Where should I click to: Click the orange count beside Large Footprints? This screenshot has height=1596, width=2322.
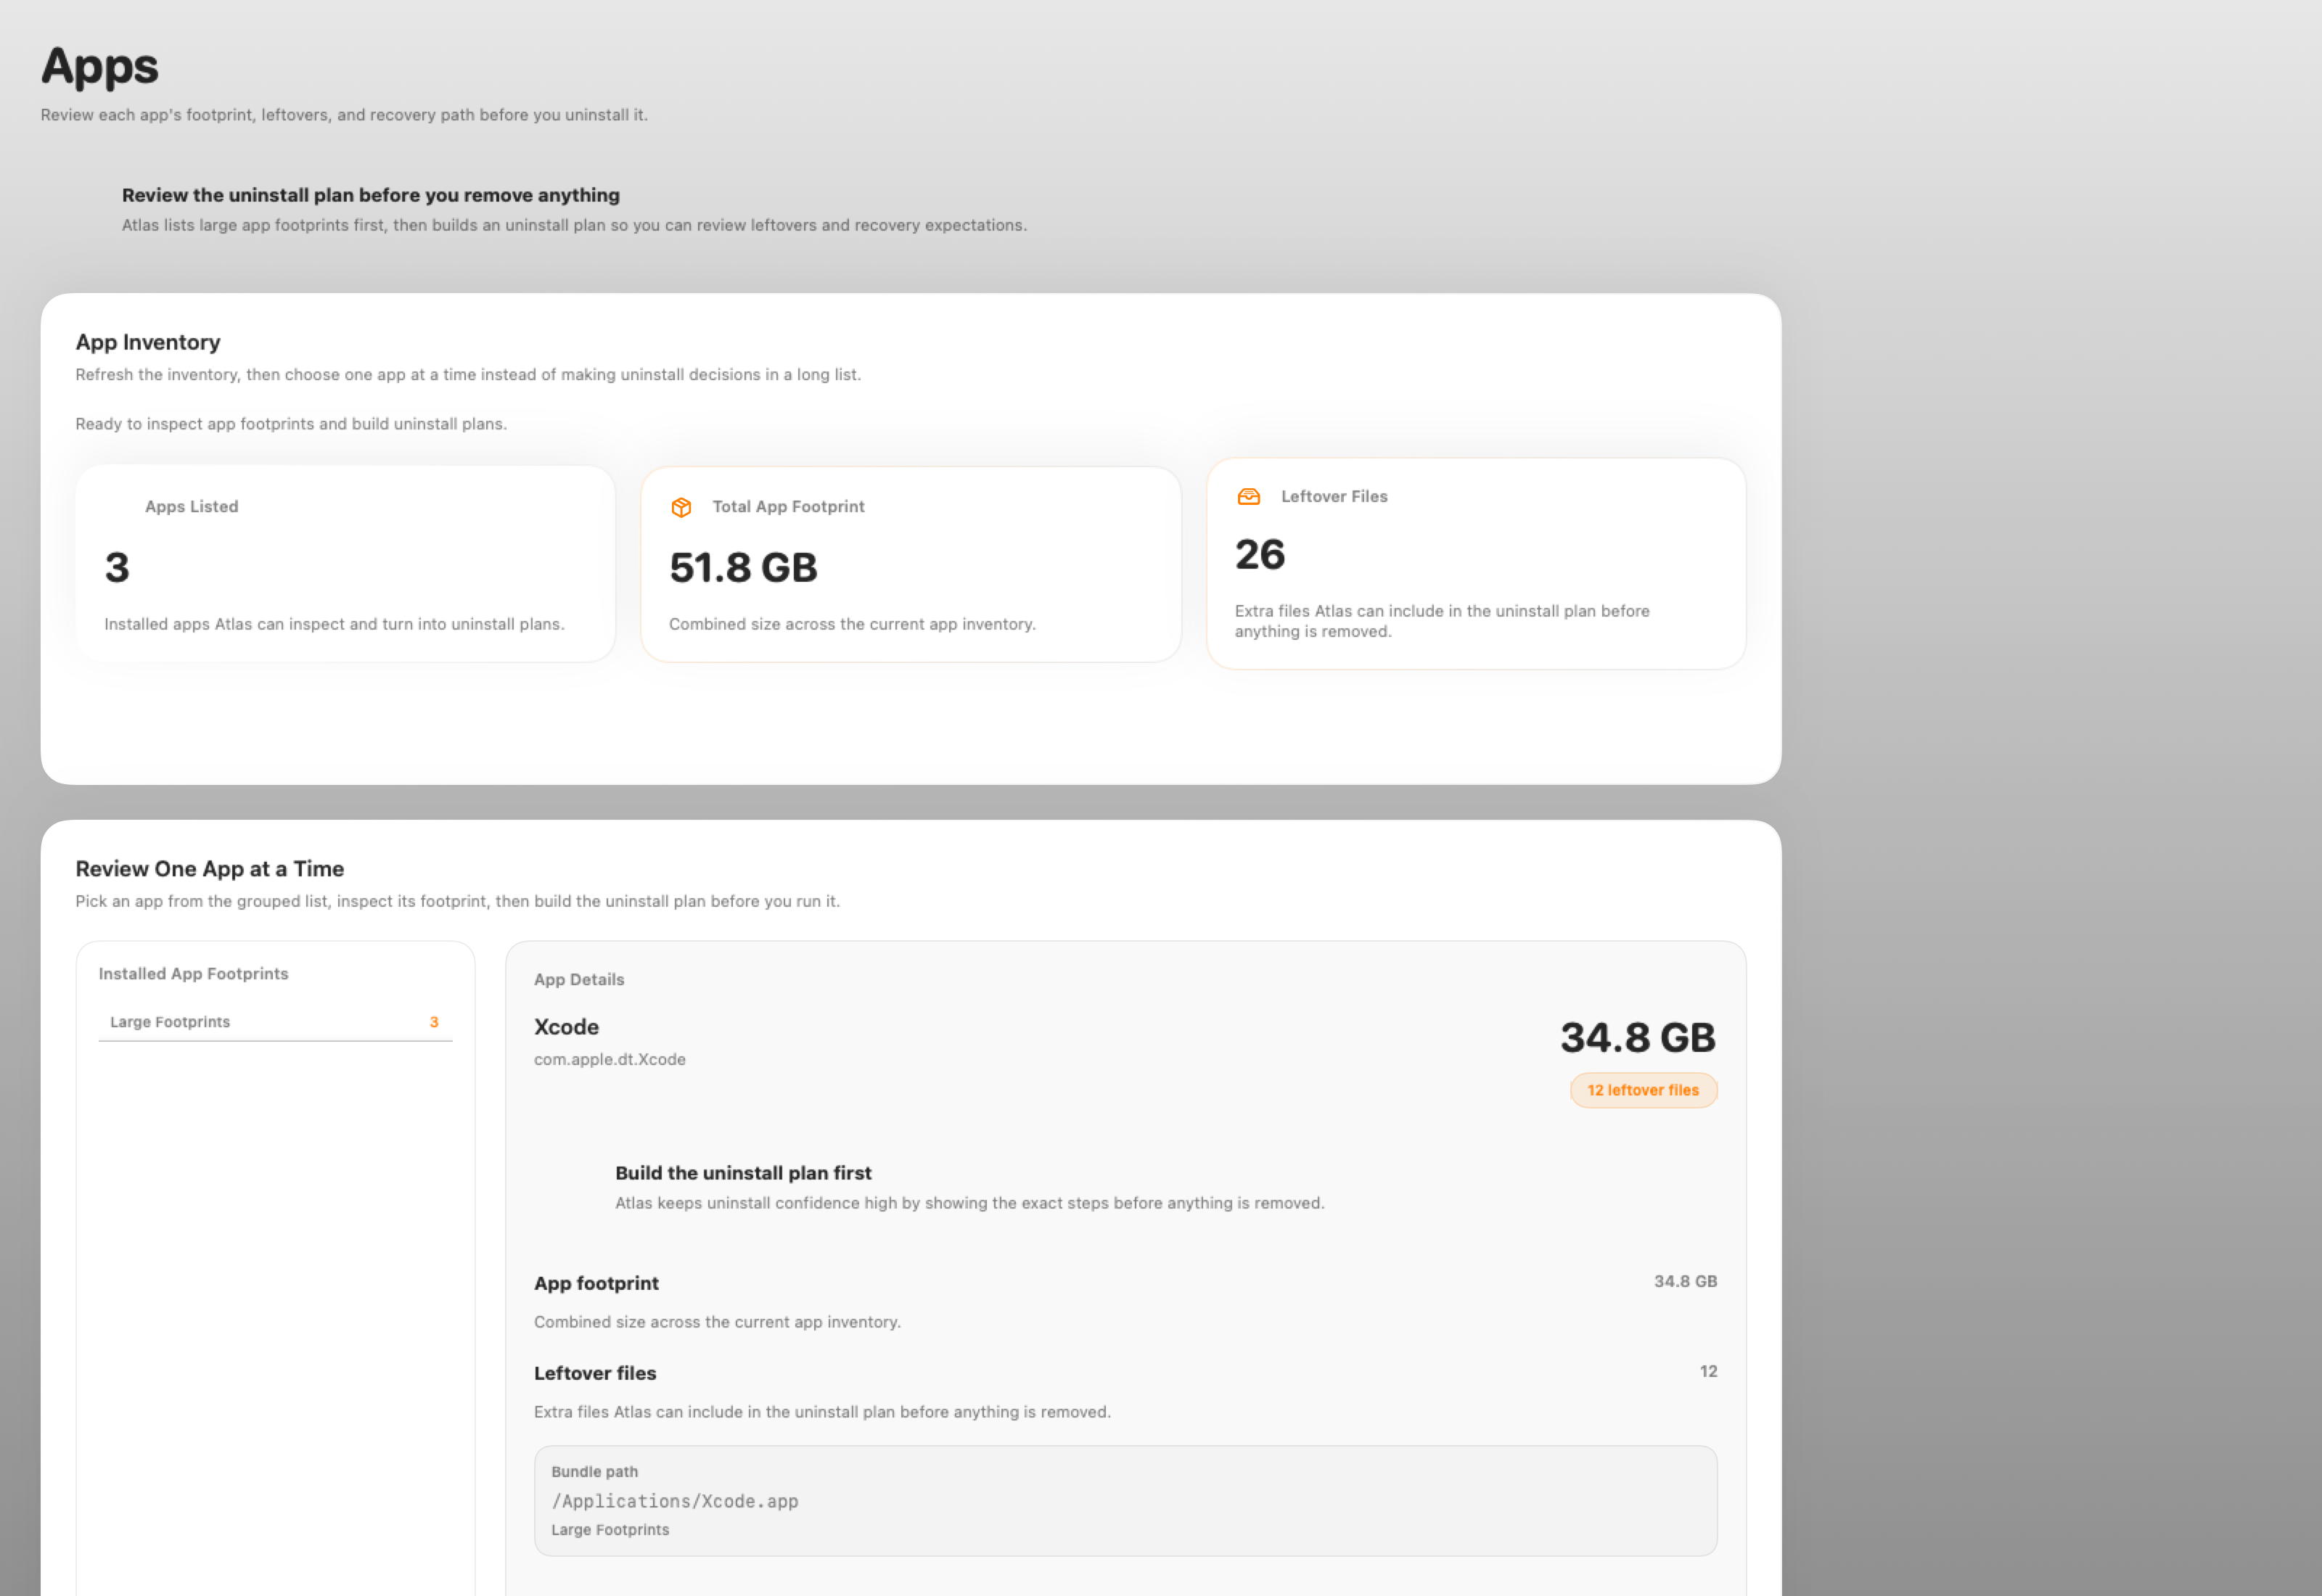434,1022
